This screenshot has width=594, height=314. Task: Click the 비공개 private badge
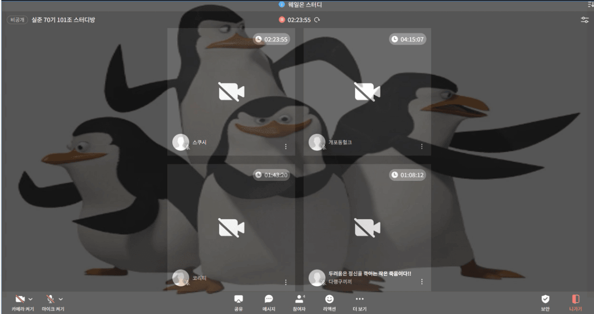[x=18, y=19]
